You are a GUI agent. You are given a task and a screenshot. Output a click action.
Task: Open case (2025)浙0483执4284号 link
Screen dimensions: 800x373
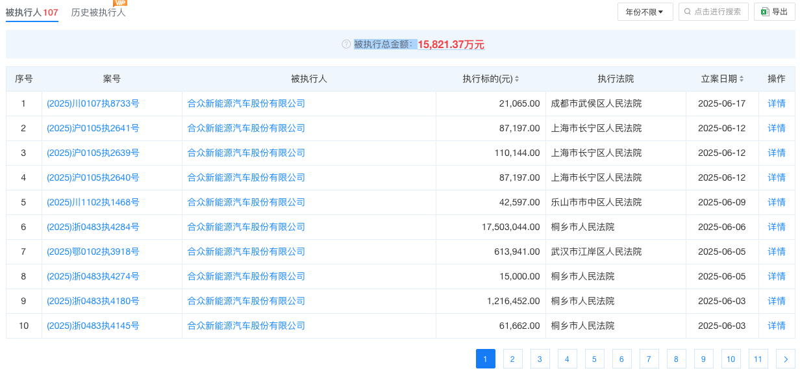(x=93, y=227)
